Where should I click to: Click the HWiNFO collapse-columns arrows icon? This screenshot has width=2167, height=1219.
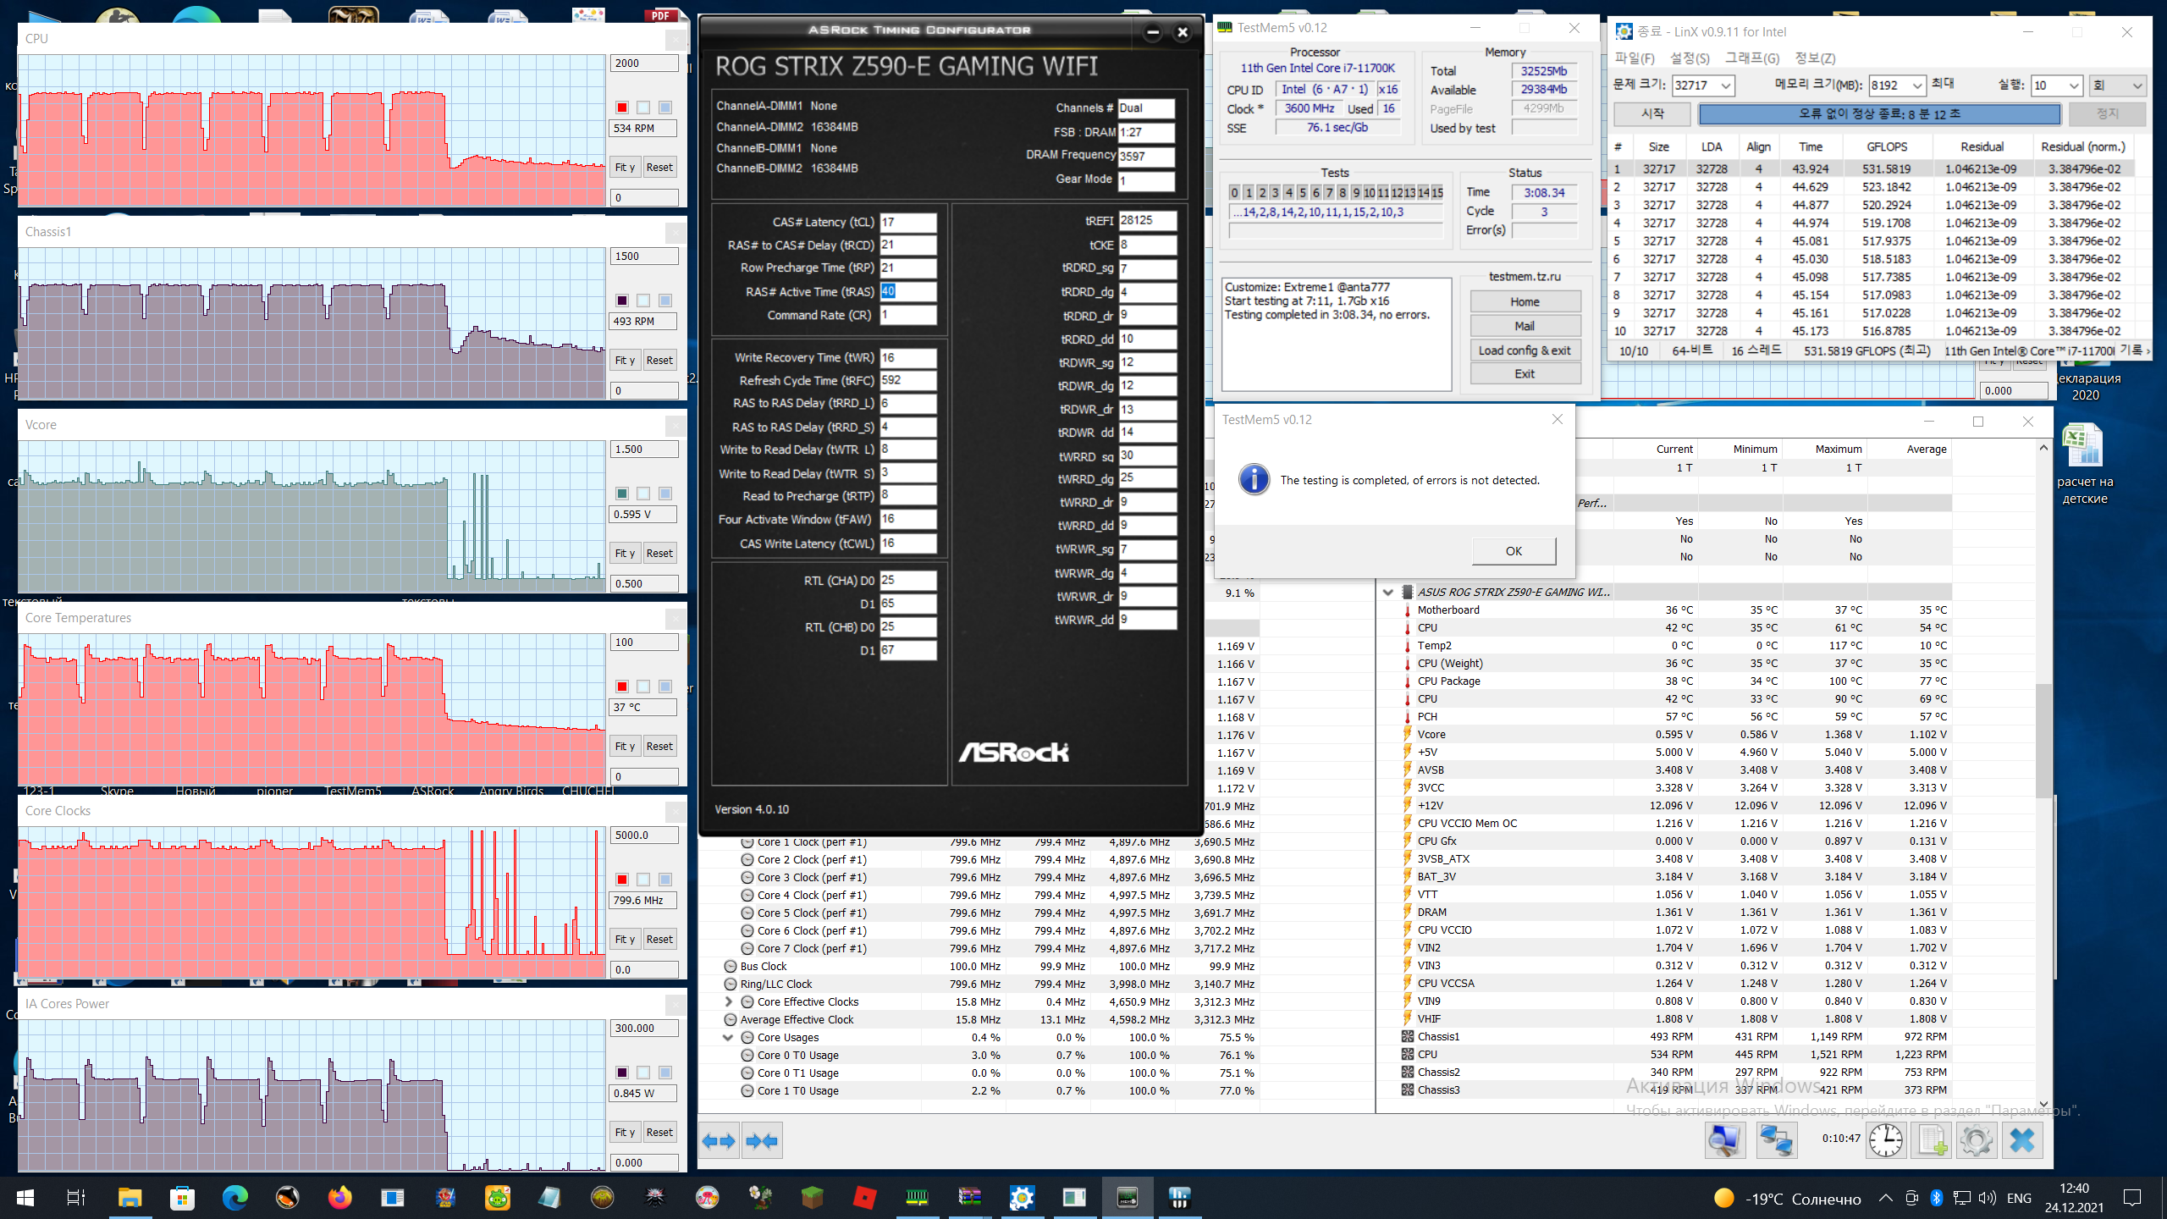tap(762, 1141)
